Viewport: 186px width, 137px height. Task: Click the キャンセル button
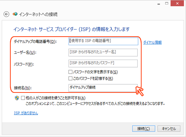point(169,129)
